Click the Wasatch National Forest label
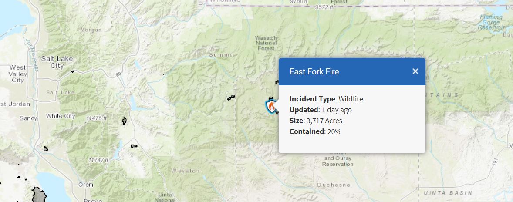The image size is (513, 202). pyautogui.click(x=266, y=44)
